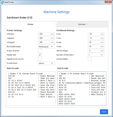Click the Gantry Height input field

click(x=96, y=51)
